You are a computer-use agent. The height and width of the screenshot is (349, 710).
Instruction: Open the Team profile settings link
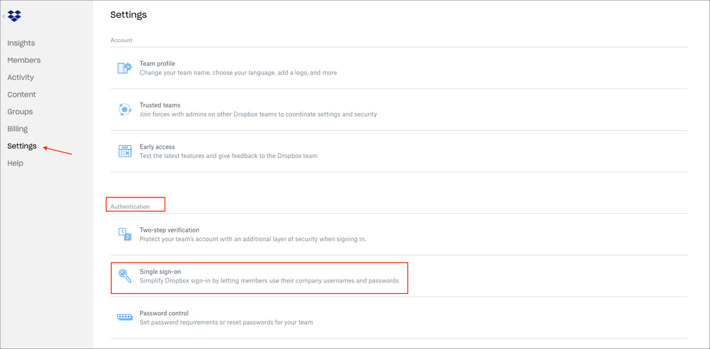click(157, 64)
